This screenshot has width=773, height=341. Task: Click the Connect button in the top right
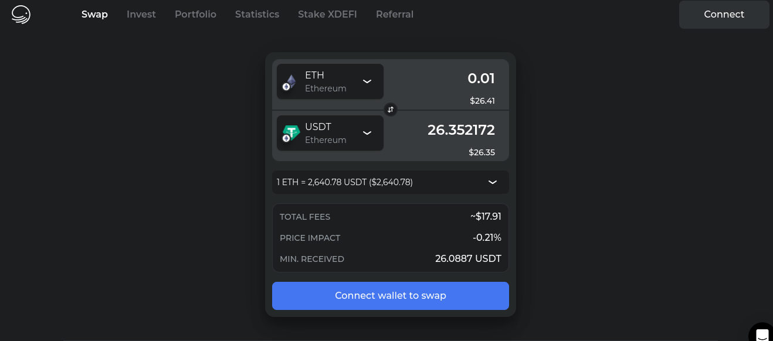click(x=724, y=14)
